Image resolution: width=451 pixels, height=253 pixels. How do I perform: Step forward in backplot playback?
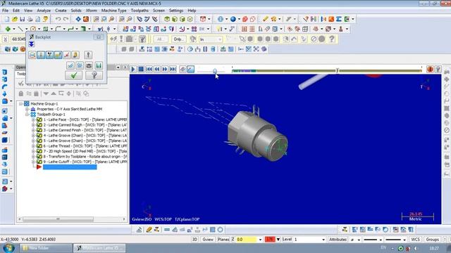click(165, 69)
